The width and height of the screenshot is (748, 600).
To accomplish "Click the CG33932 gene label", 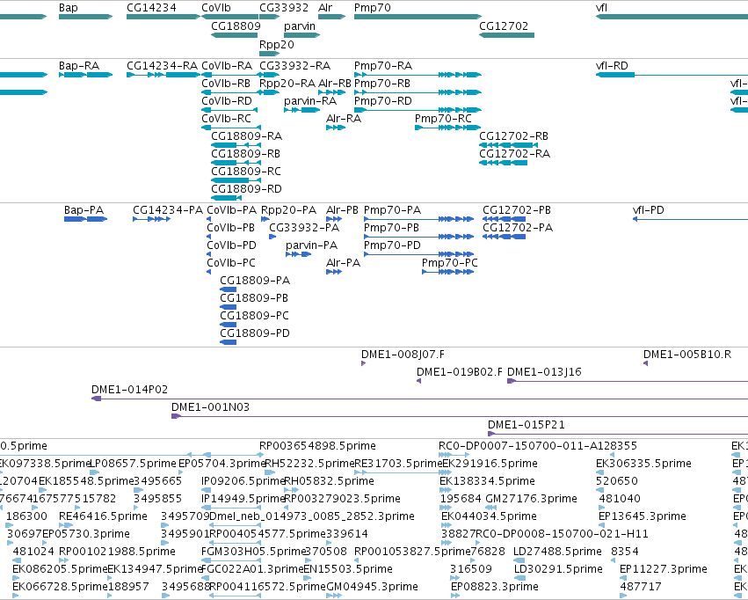I will 284,8.
